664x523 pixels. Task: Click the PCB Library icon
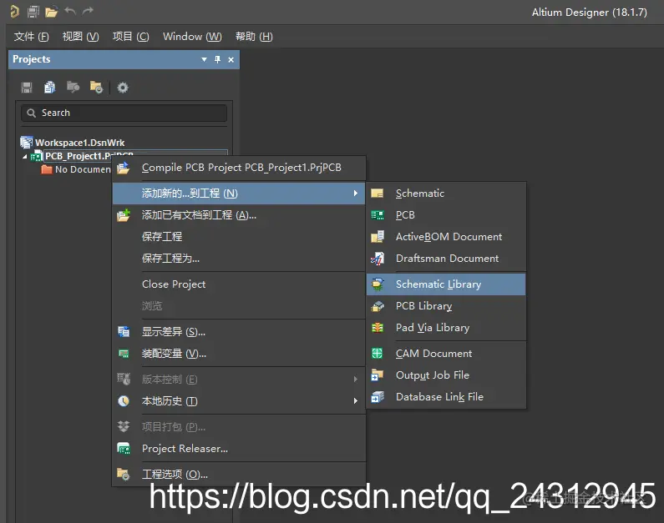click(x=378, y=306)
